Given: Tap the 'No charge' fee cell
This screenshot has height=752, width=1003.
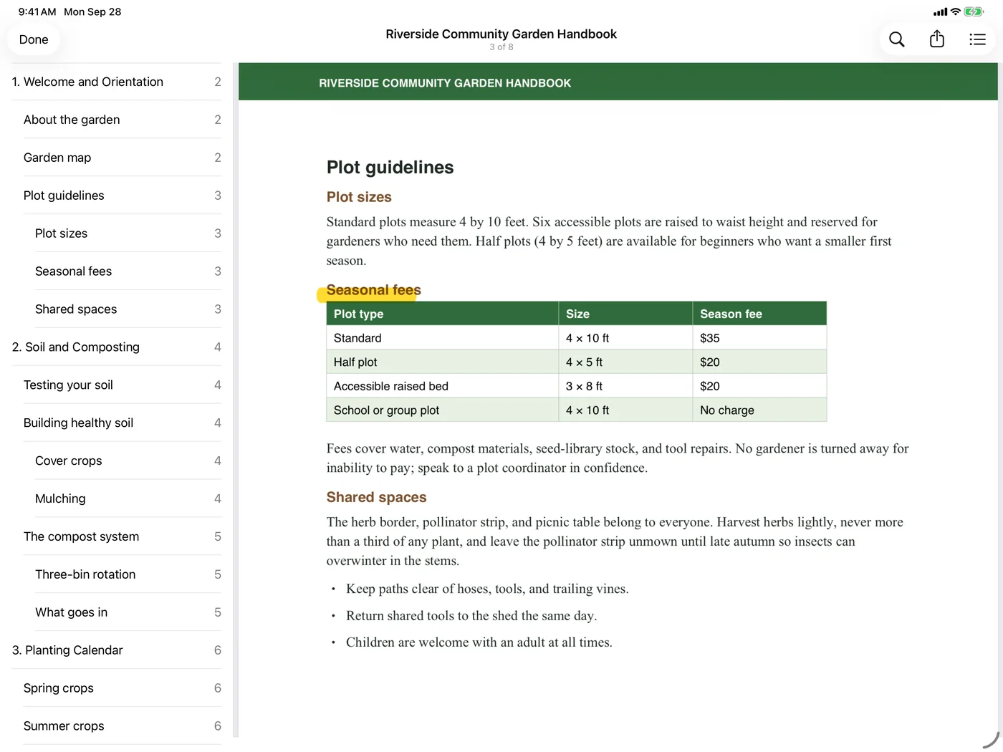Looking at the screenshot, I should (x=759, y=410).
